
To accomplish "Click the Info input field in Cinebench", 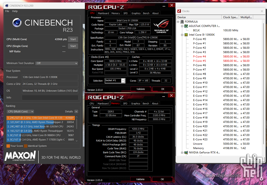I will point(50,97).
